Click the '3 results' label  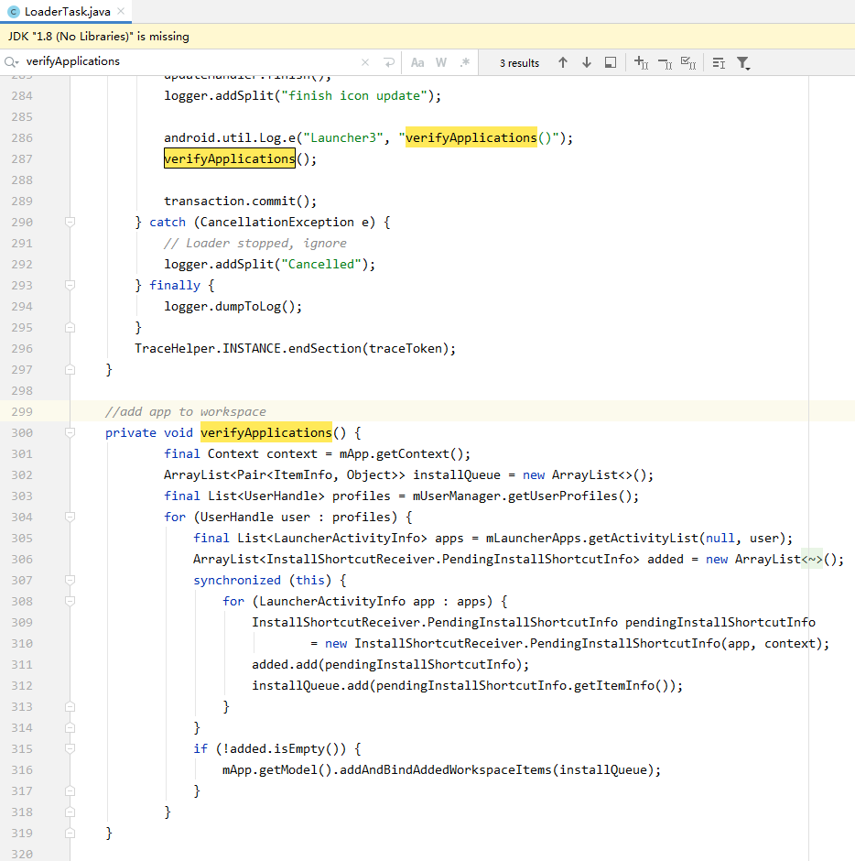[519, 63]
